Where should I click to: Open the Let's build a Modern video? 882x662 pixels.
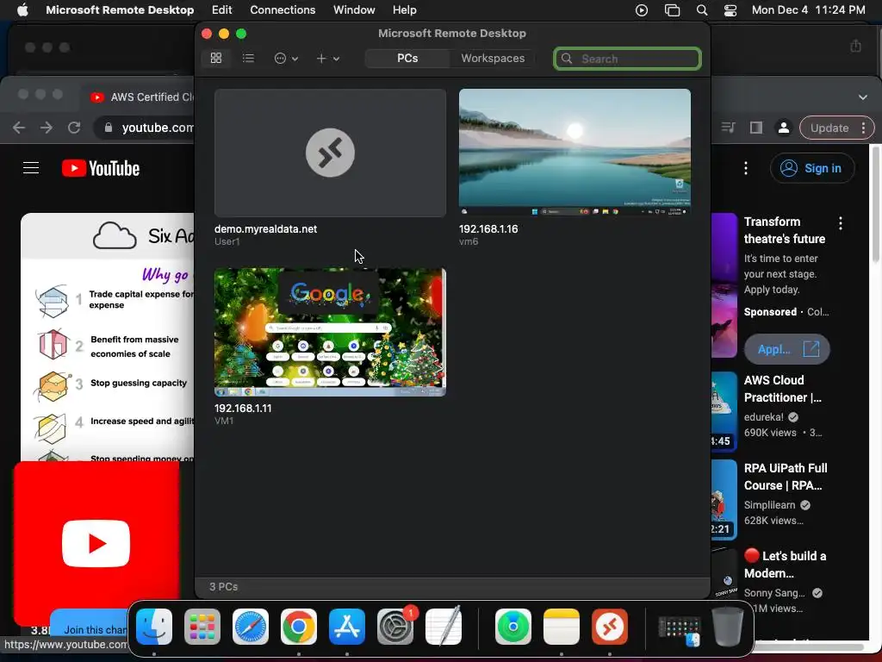[786, 564]
